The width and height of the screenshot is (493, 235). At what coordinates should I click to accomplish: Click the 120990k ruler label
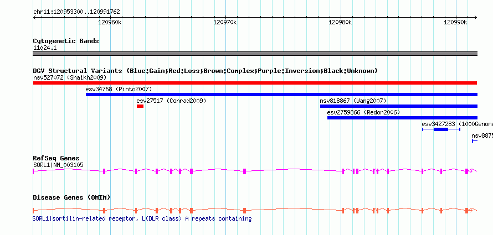455,22
